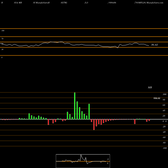Image resolution: width=168 pixels, height=168 pixels.
Task: Select the MR chart title label
Action: click(150, 87)
